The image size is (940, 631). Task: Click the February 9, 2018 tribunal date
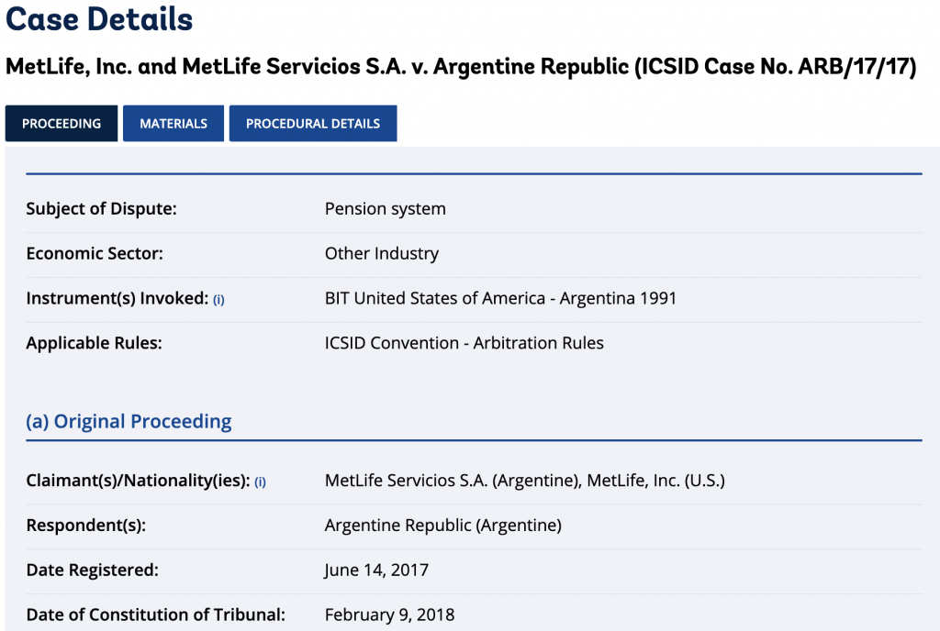tap(389, 614)
